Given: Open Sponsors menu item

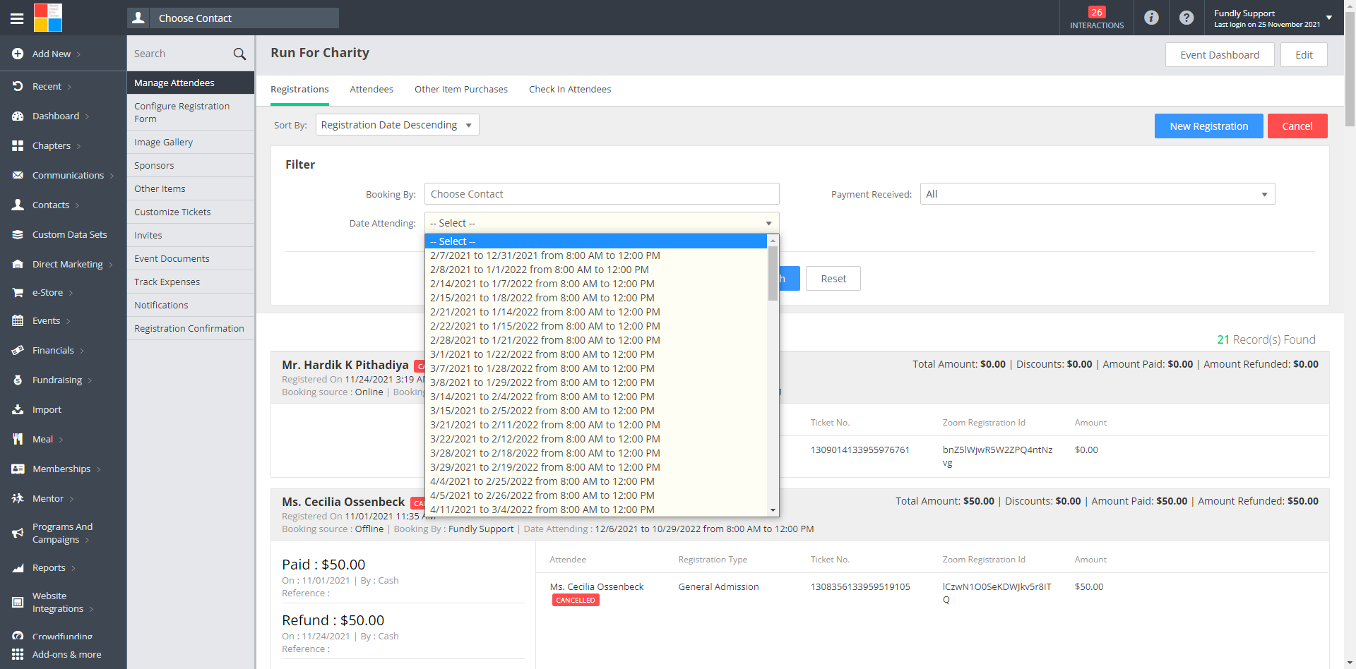Looking at the screenshot, I should pos(191,165).
